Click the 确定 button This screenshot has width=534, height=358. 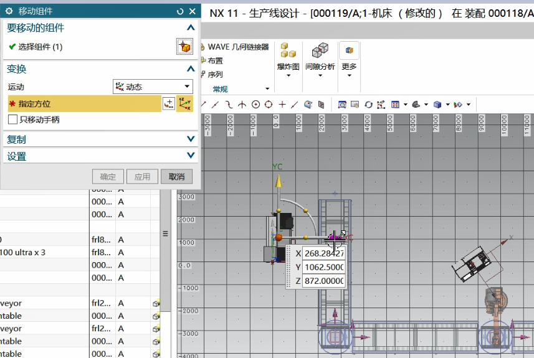[x=108, y=177]
